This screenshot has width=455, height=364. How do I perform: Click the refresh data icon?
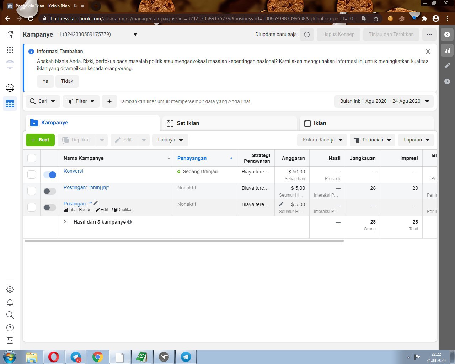click(307, 34)
